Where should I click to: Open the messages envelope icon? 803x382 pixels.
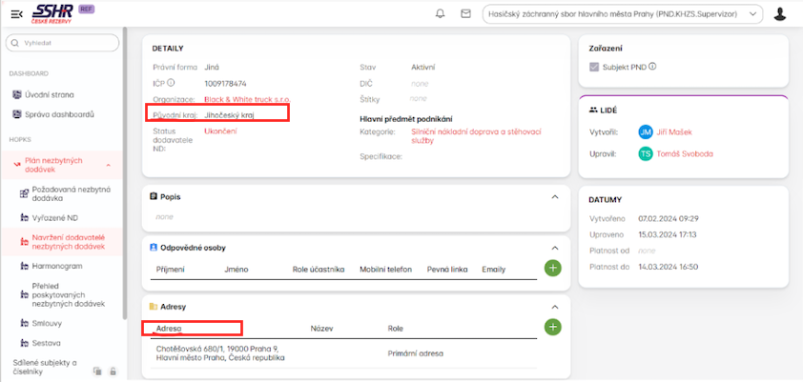tap(465, 13)
